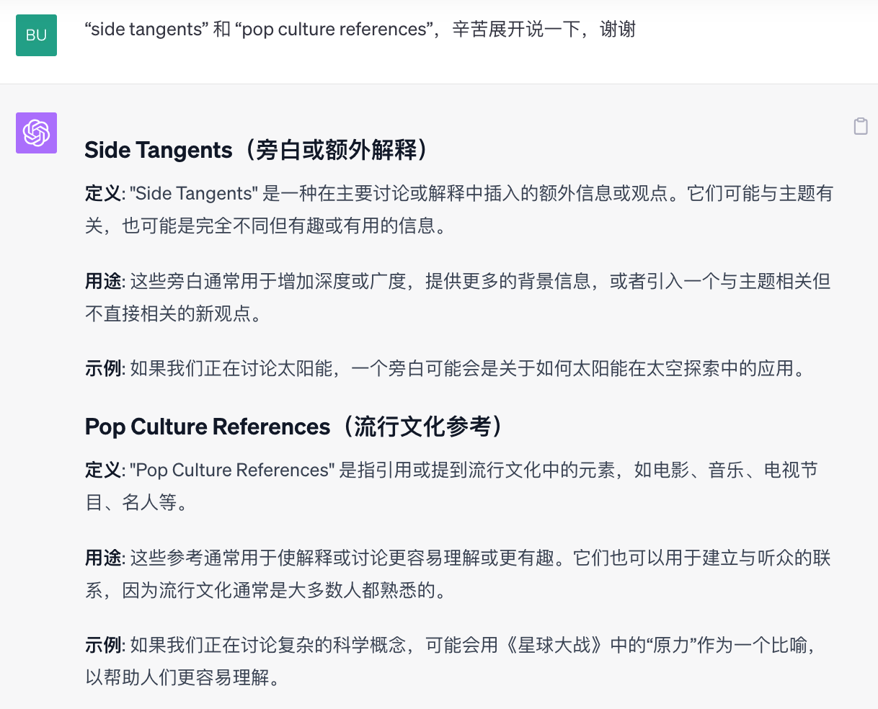Click the 定义 label under Side Tangents

[x=103, y=193]
